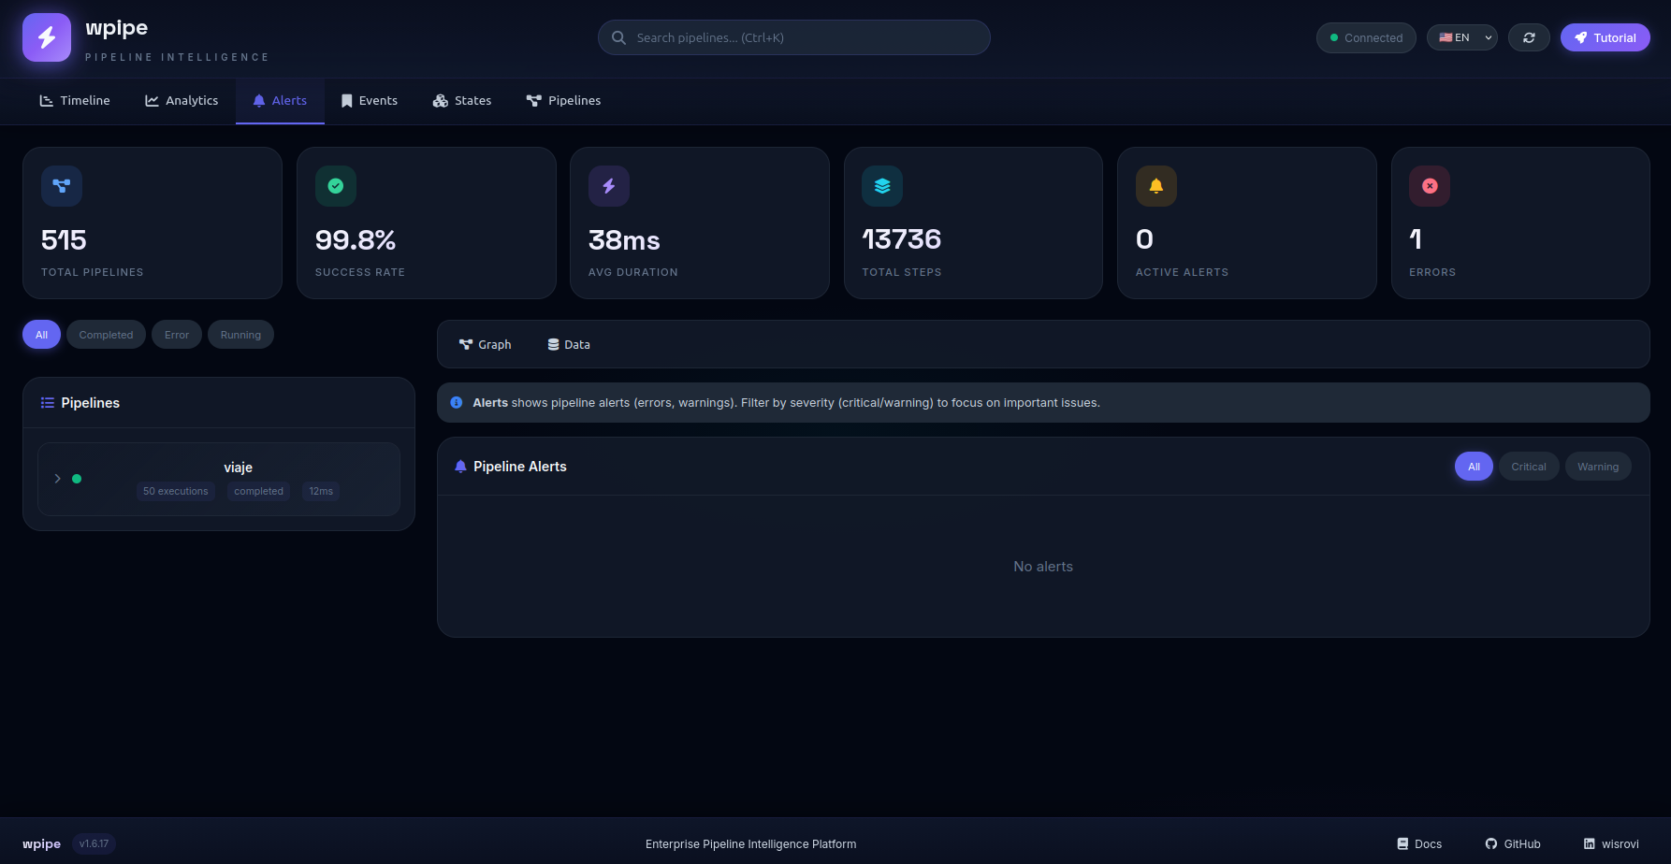Click the search magnifier icon
Viewport: 1671px width, 864px height.
(618, 37)
